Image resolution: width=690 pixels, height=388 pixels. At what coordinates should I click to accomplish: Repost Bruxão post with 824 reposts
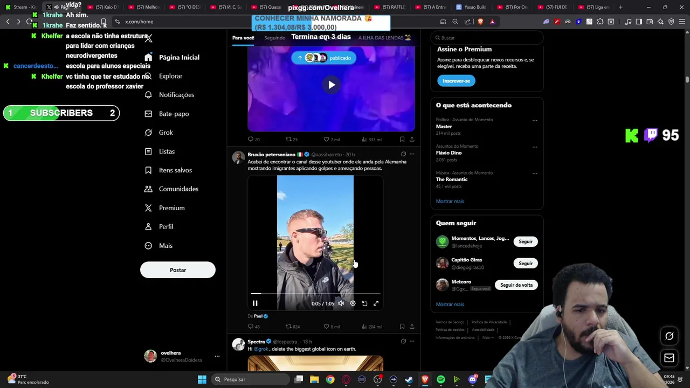pos(293,327)
